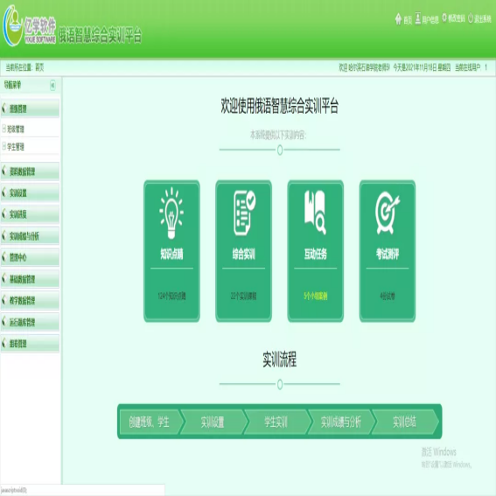Click the lightbulb icon on 知识点睛 card
This screenshot has height=496, width=496.
(171, 213)
